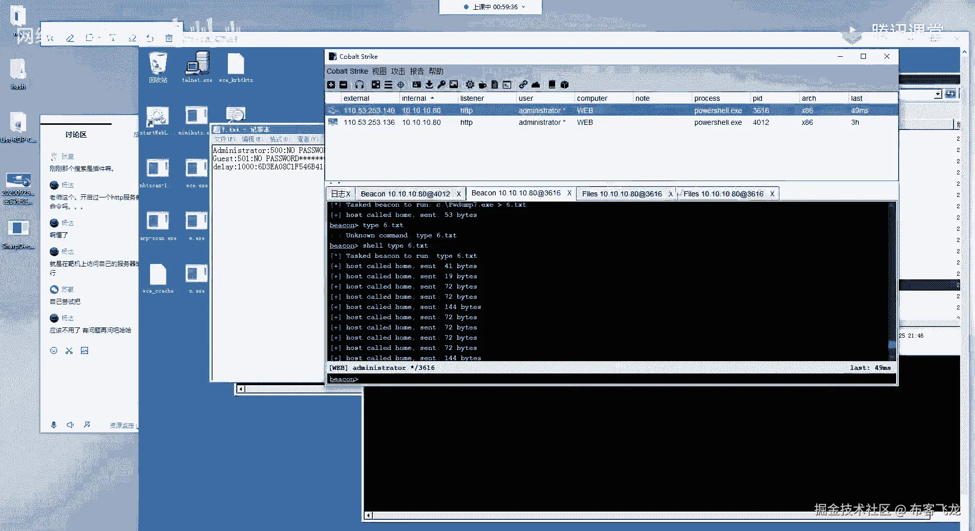Click the wce_ccache file icon
Screen dimensions: 975x531
(x=158, y=278)
